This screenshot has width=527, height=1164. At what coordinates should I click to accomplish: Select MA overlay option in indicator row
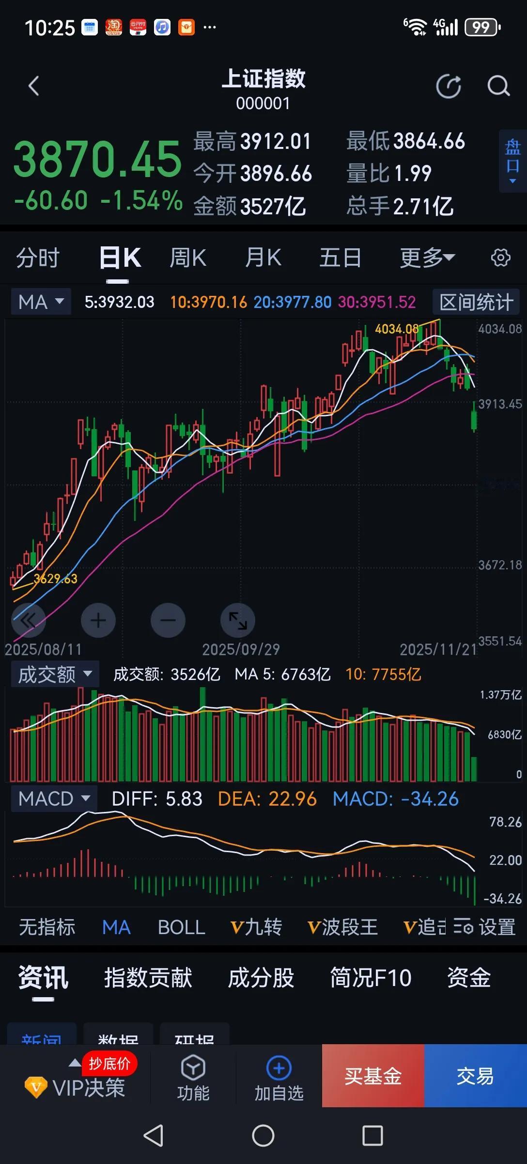(116, 927)
